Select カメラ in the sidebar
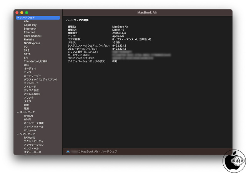Image resolution: width=246 pixels, height=173 pixels. tap(27, 72)
